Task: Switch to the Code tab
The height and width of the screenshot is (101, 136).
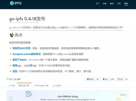Action: (12, 85)
